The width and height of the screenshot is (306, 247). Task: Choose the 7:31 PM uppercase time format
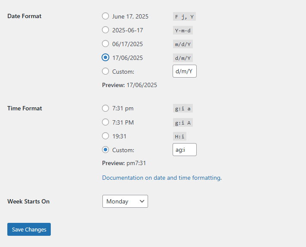point(105,122)
